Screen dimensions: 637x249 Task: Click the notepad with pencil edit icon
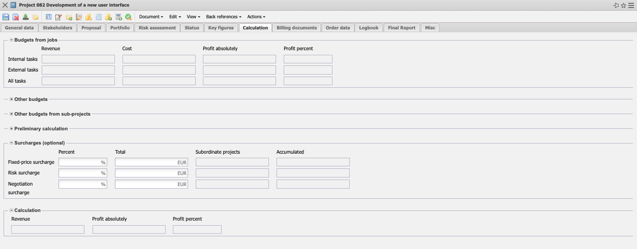pyautogui.click(x=58, y=17)
